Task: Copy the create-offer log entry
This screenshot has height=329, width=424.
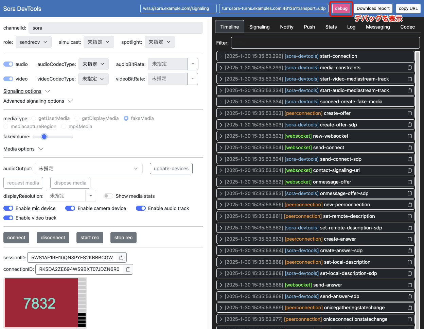Action: (x=410, y=113)
